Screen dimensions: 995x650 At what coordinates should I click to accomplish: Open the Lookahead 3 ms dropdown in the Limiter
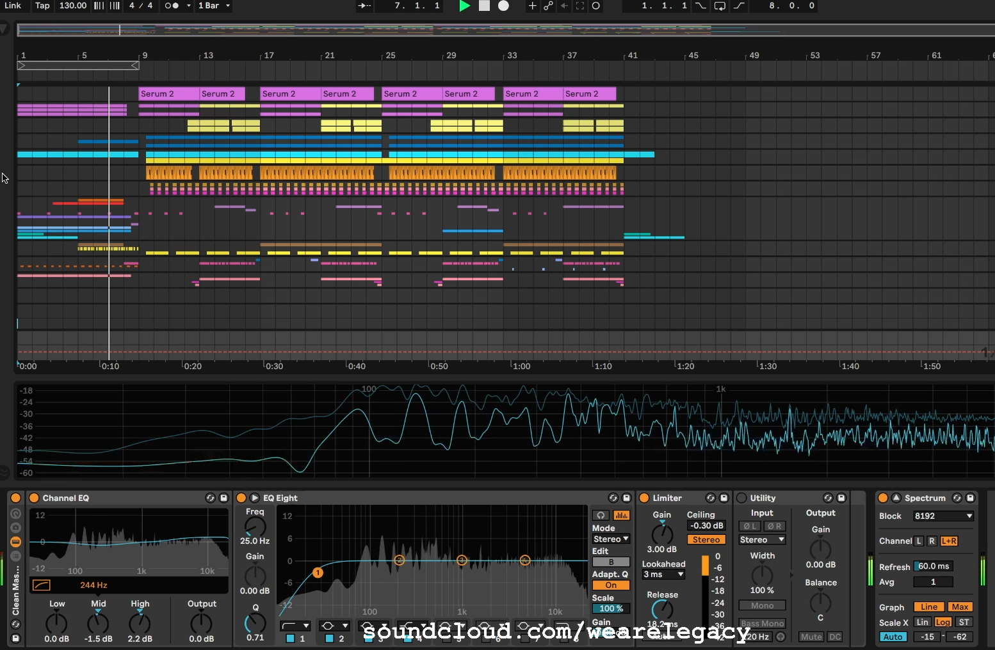pyautogui.click(x=663, y=575)
